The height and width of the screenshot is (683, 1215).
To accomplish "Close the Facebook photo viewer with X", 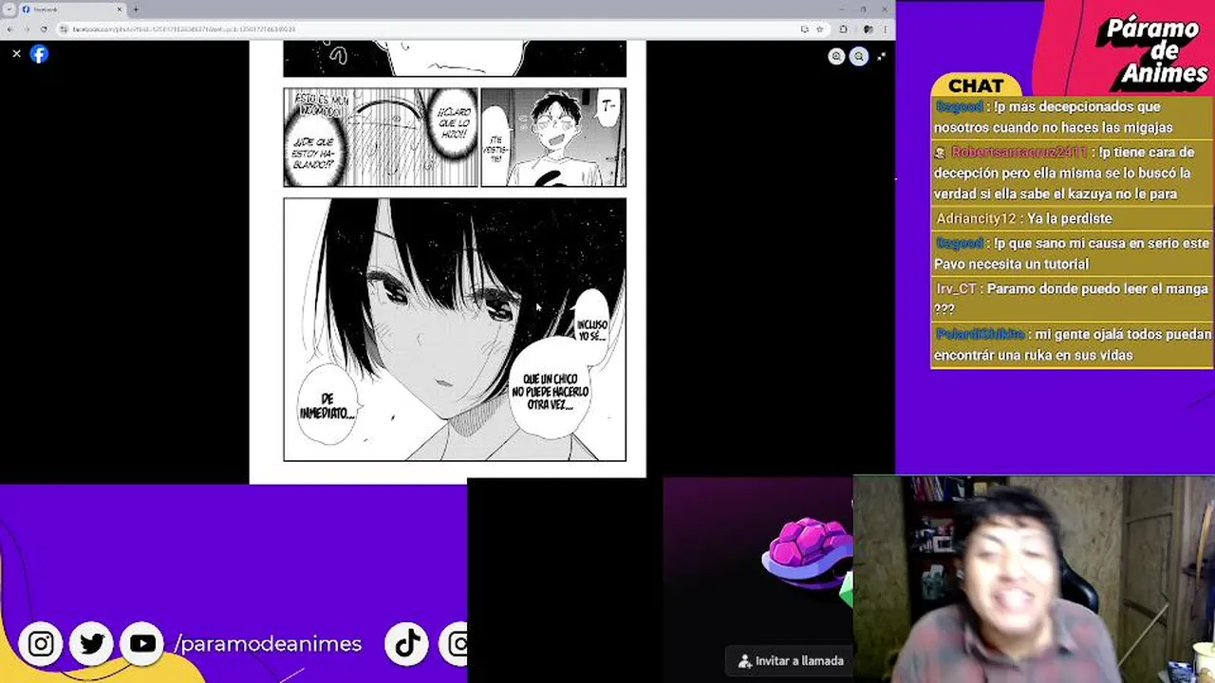I will [16, 54].
